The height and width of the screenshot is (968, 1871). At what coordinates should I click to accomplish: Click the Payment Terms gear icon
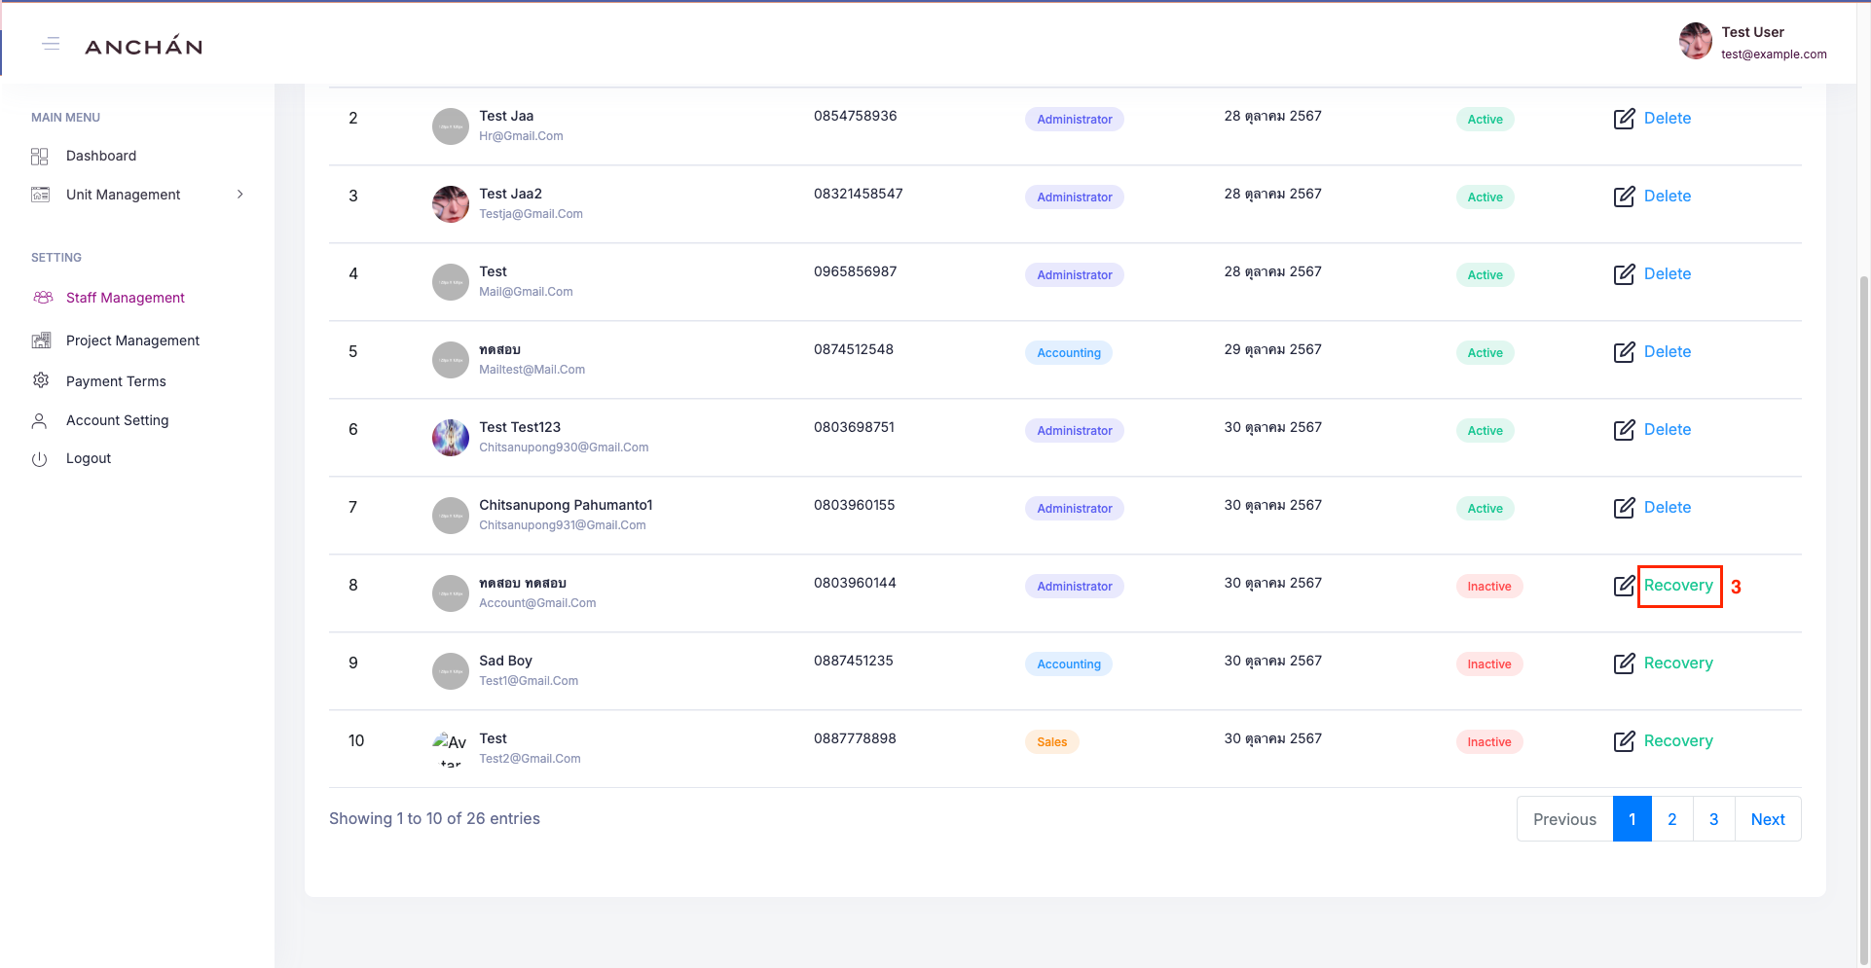point(41,380)
